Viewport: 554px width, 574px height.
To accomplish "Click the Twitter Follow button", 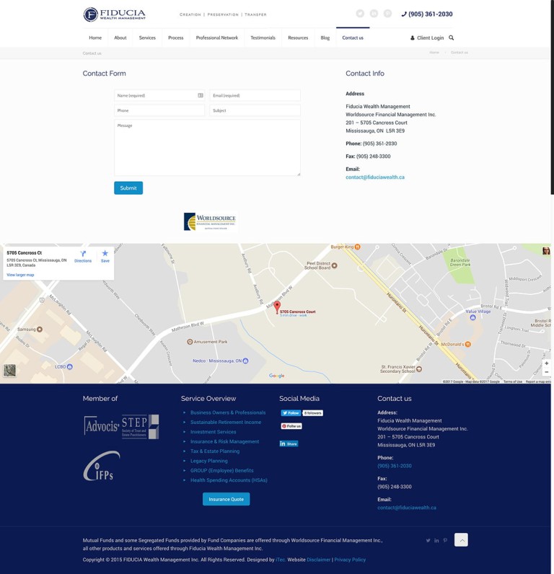I will tap(291, 413).
